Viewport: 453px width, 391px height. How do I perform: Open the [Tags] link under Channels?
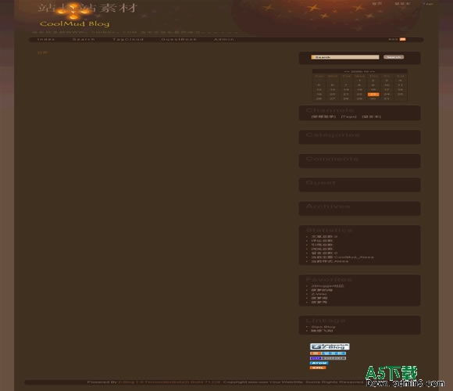348,117
